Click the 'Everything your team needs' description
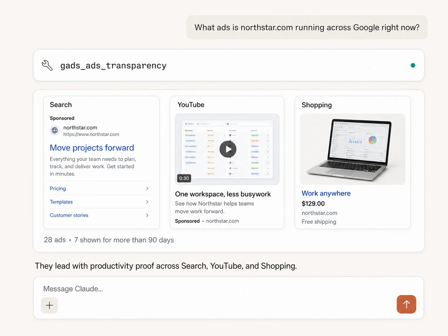448x336 pixels. [x=93, y=167]
